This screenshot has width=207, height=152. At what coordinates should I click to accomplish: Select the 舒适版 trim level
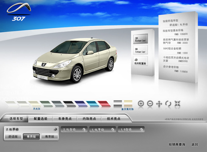click(13, 136)
